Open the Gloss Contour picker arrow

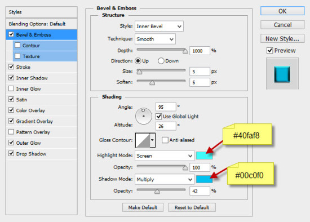tap(152, 140)
